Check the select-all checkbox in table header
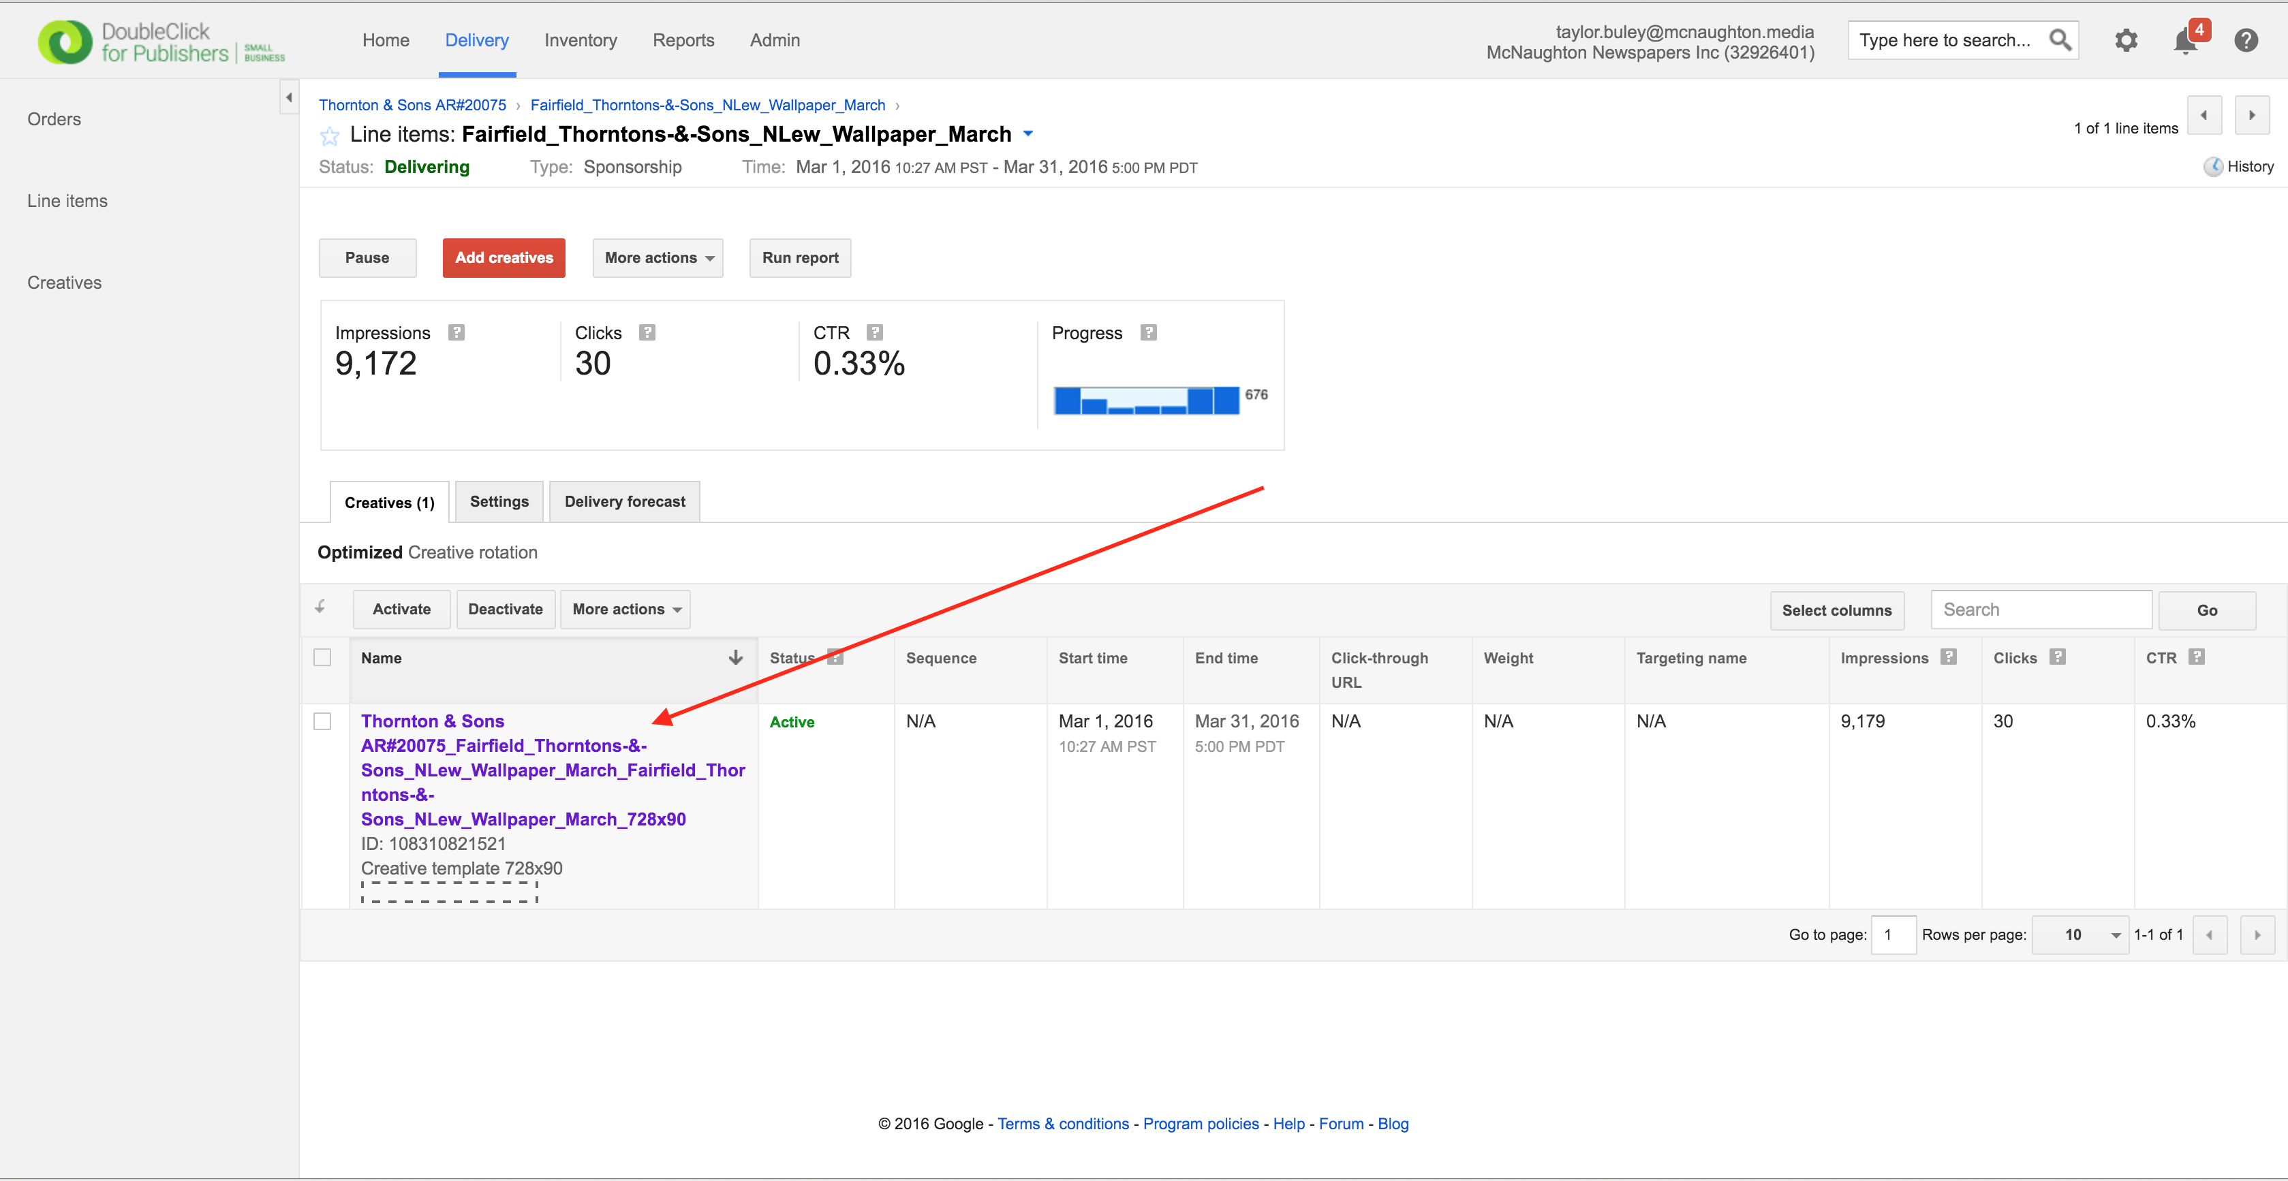Viewport: 2288px width, 1181px height. [322, 658]
